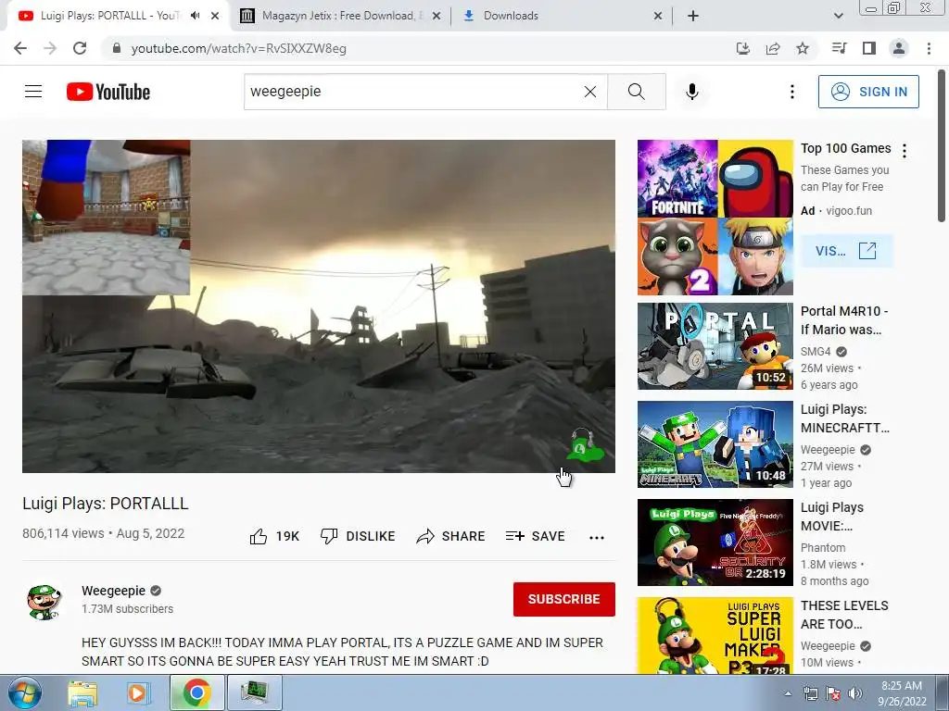Open the volume tray icon

click(855, 693)
